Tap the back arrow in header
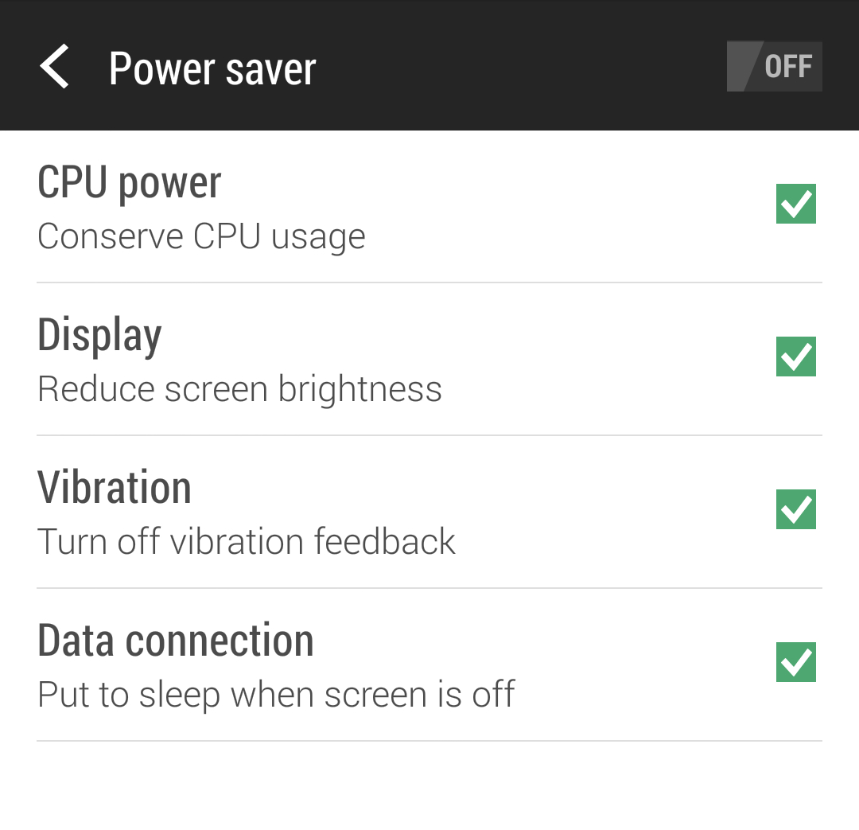The image size is (859, 830). (x=55, y=67)
